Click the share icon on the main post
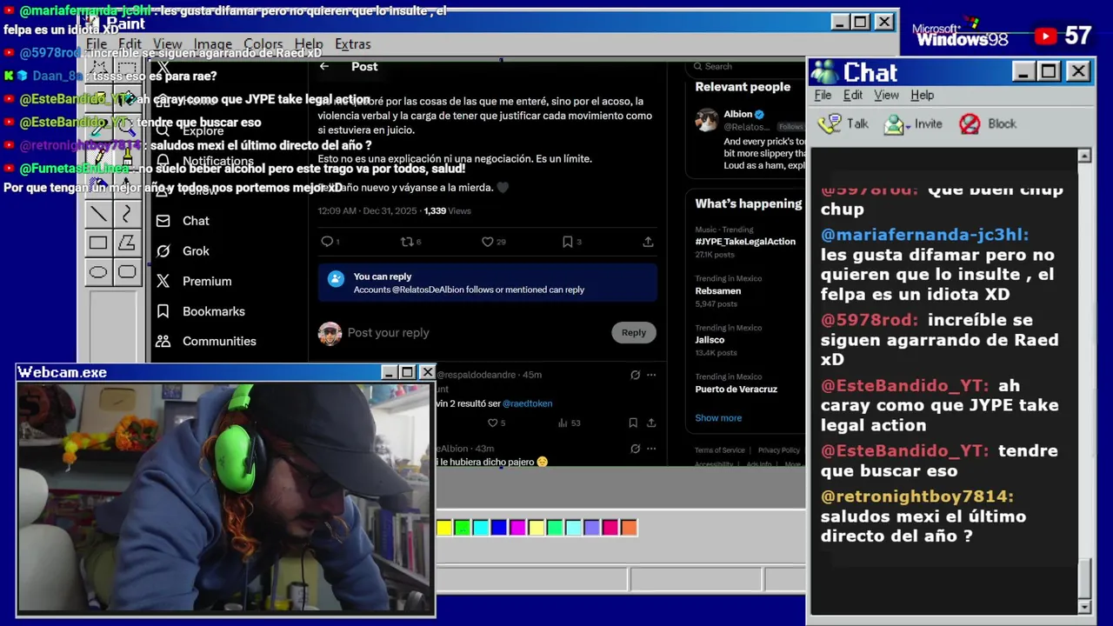1113x626 pixels. tap(648, 242)
